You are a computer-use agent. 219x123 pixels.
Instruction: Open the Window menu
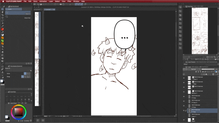76,1
